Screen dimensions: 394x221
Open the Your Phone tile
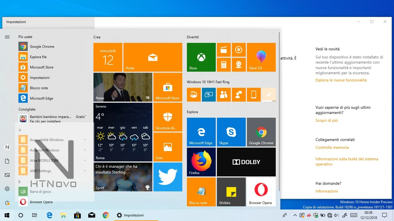coord(254,95)
